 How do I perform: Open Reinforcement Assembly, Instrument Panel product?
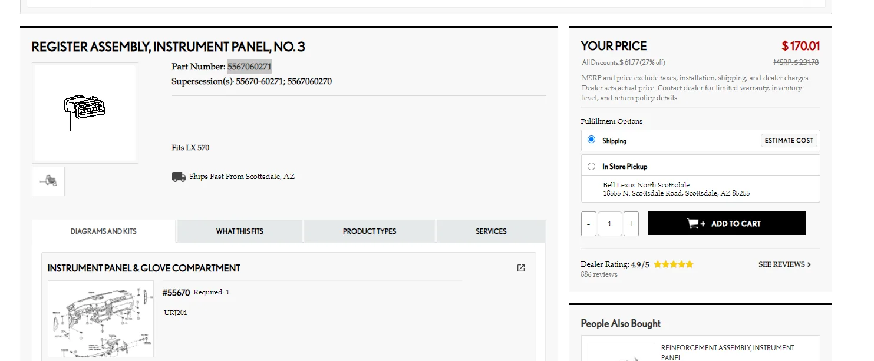727,352
